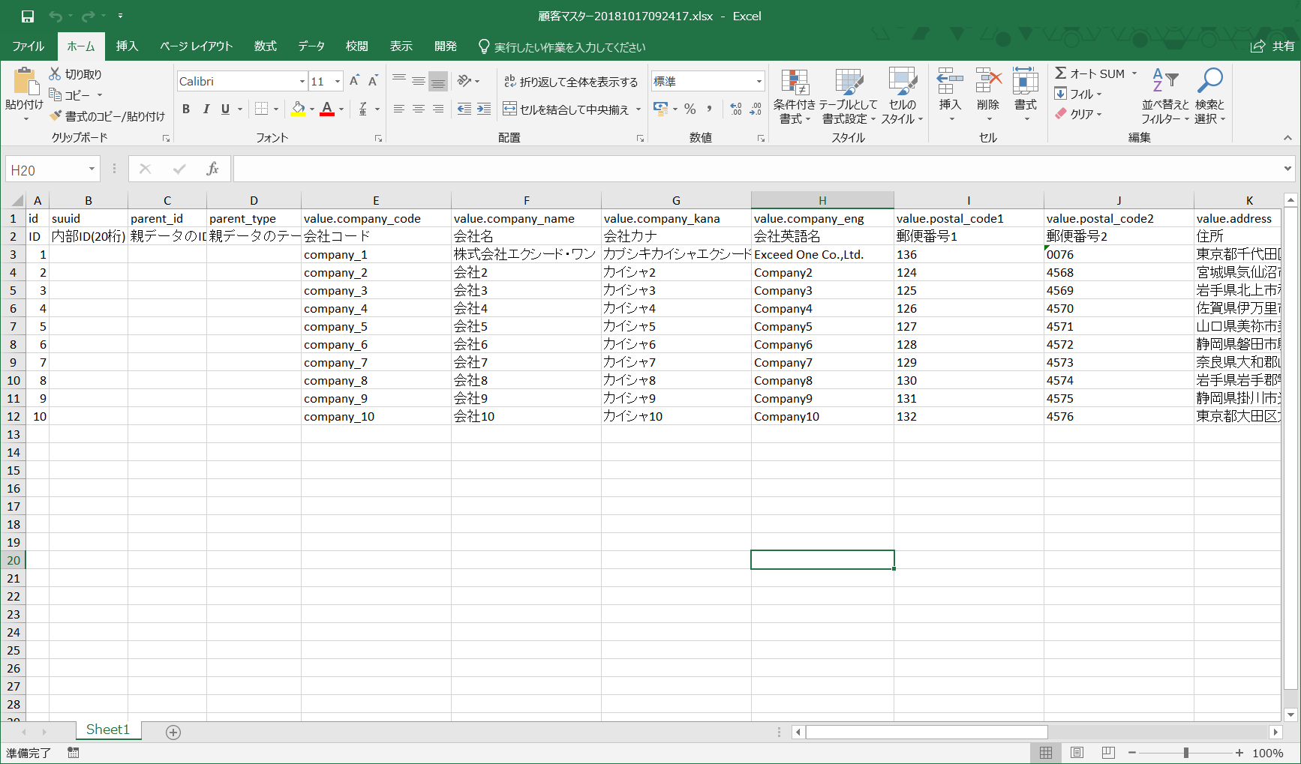Viewport: 1301px width, 764px height.
Task: Expand the number format dropdown
Action: (x=759, y=82)
